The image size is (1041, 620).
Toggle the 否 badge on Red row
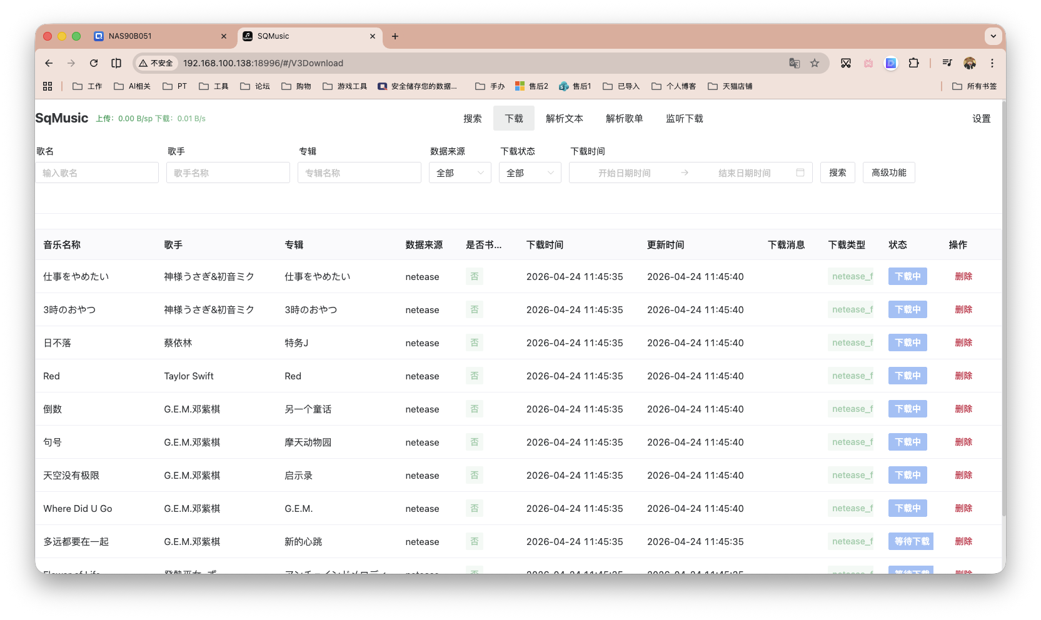tap(474, 376)
